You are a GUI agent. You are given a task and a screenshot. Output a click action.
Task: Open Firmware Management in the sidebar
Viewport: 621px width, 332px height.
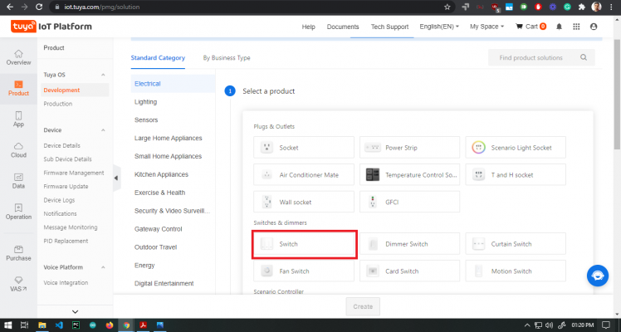point(74,173)
